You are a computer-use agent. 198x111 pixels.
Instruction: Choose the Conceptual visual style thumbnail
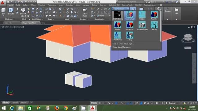coord(130,15)
